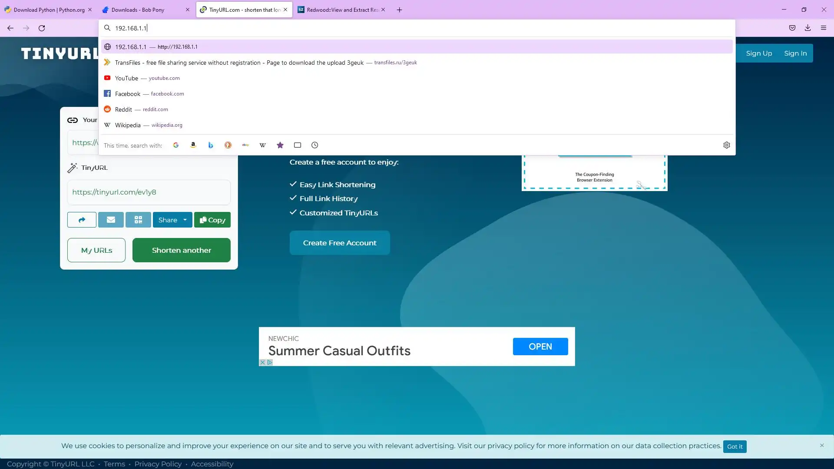Open search settings gear icon
The height and width of the screenshot is (469, 834).
point(727,145)
